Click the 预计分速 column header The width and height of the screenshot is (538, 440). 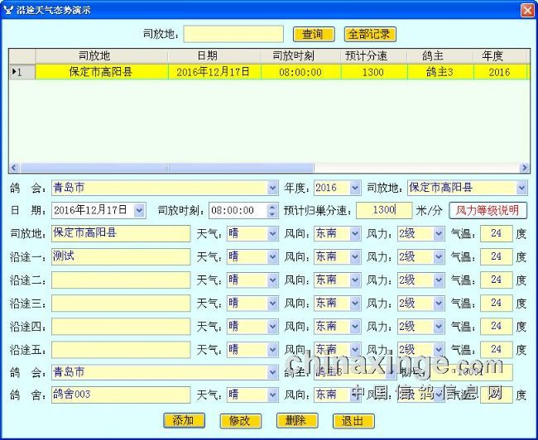374,56
